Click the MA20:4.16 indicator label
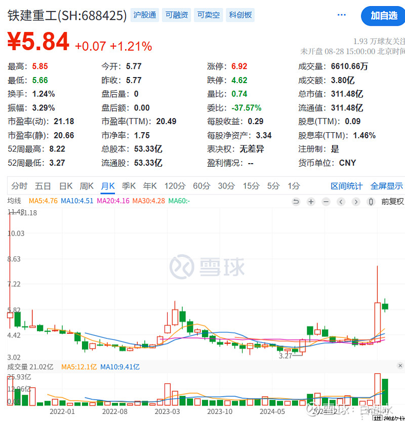The height and width of the screenshot is (422, 405). (x=113, y=201)
